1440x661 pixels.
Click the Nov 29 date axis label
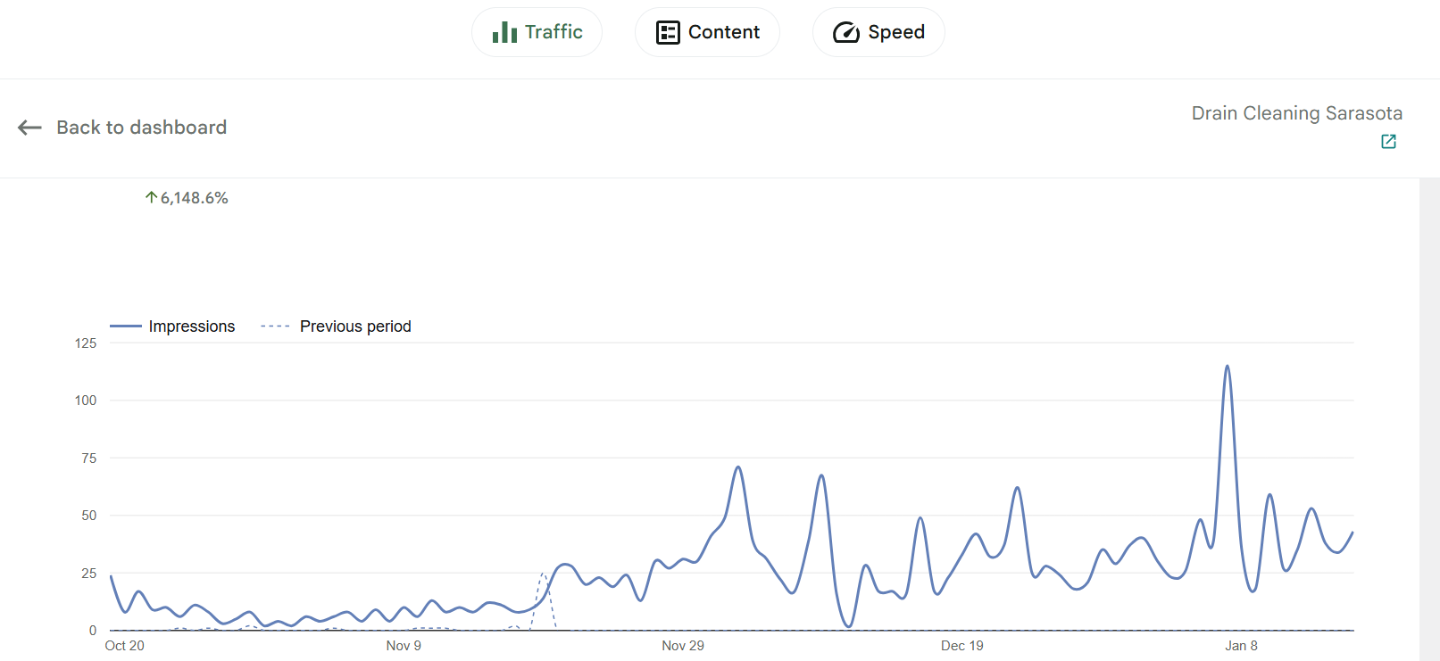683,645
